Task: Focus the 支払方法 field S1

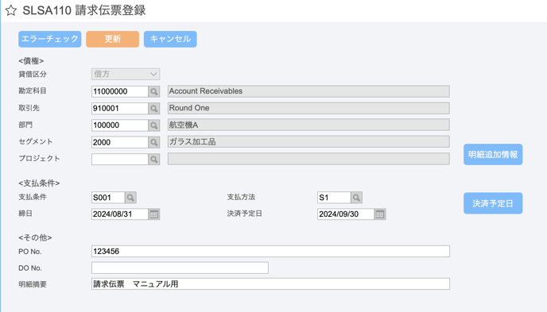Action: [334, 198]
